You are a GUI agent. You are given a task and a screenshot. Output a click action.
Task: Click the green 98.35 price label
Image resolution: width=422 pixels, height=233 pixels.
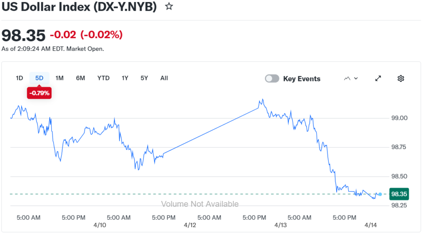399,194
